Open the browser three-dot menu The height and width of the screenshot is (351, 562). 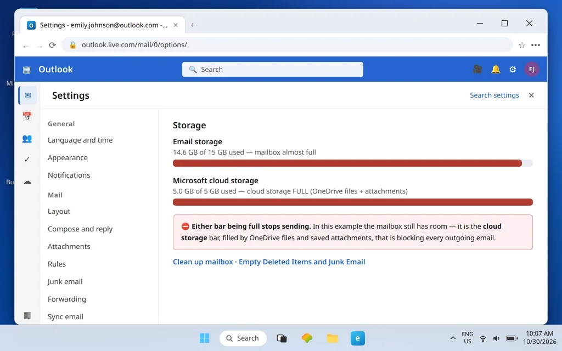[x=536, y=45]
